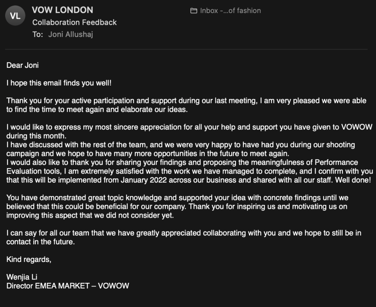Click the 'Well done!' text

tap(353, 180)
